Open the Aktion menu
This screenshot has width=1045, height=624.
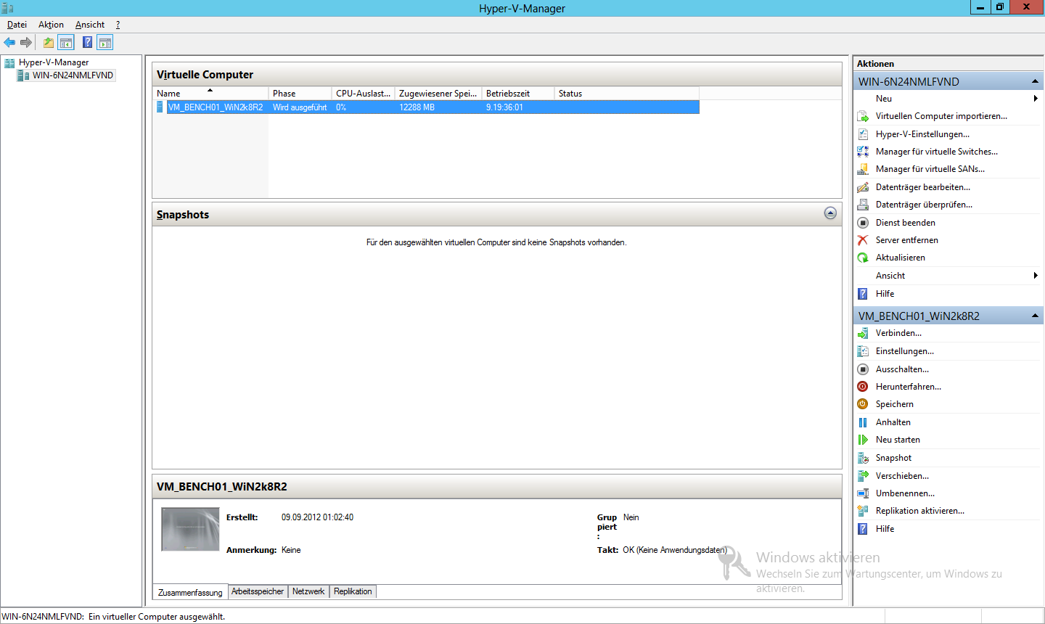[51, 25]
